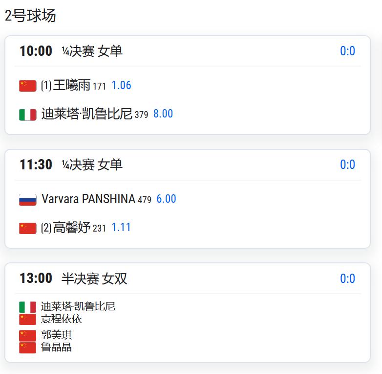Click China flag next to 鲁晶晶

(27, 348)
